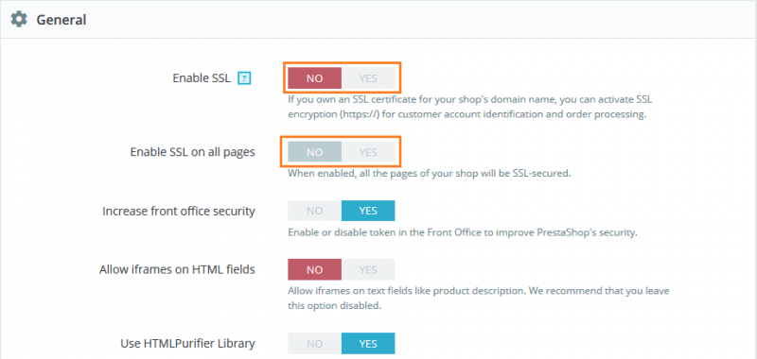Screen dimensions: 757x359
Task: Click 'Enable or disable token' help text
Action: click(463, 232)
